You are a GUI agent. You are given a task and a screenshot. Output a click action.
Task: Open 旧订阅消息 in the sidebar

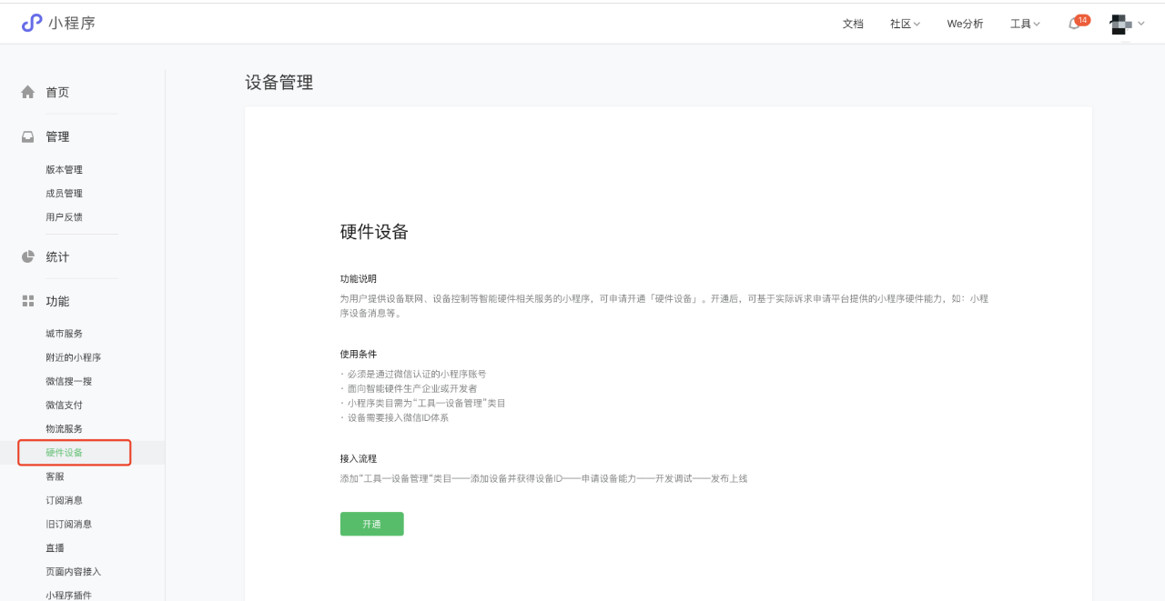68,524
